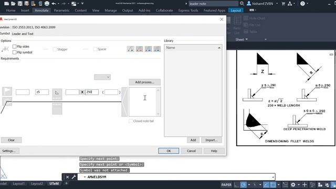Open the Settings... button

click(9, 151)
